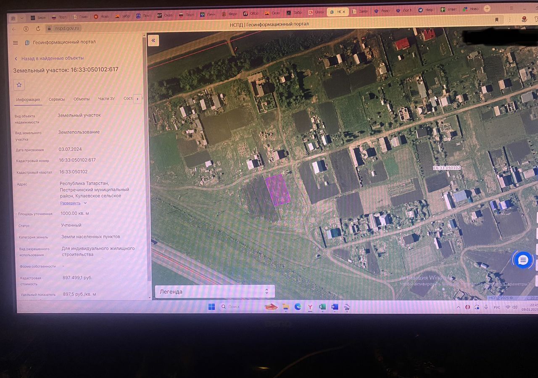The height and width of the screenshot is (378, 538).
Task: Click status value Учтенный
Action: pos(71,225)
